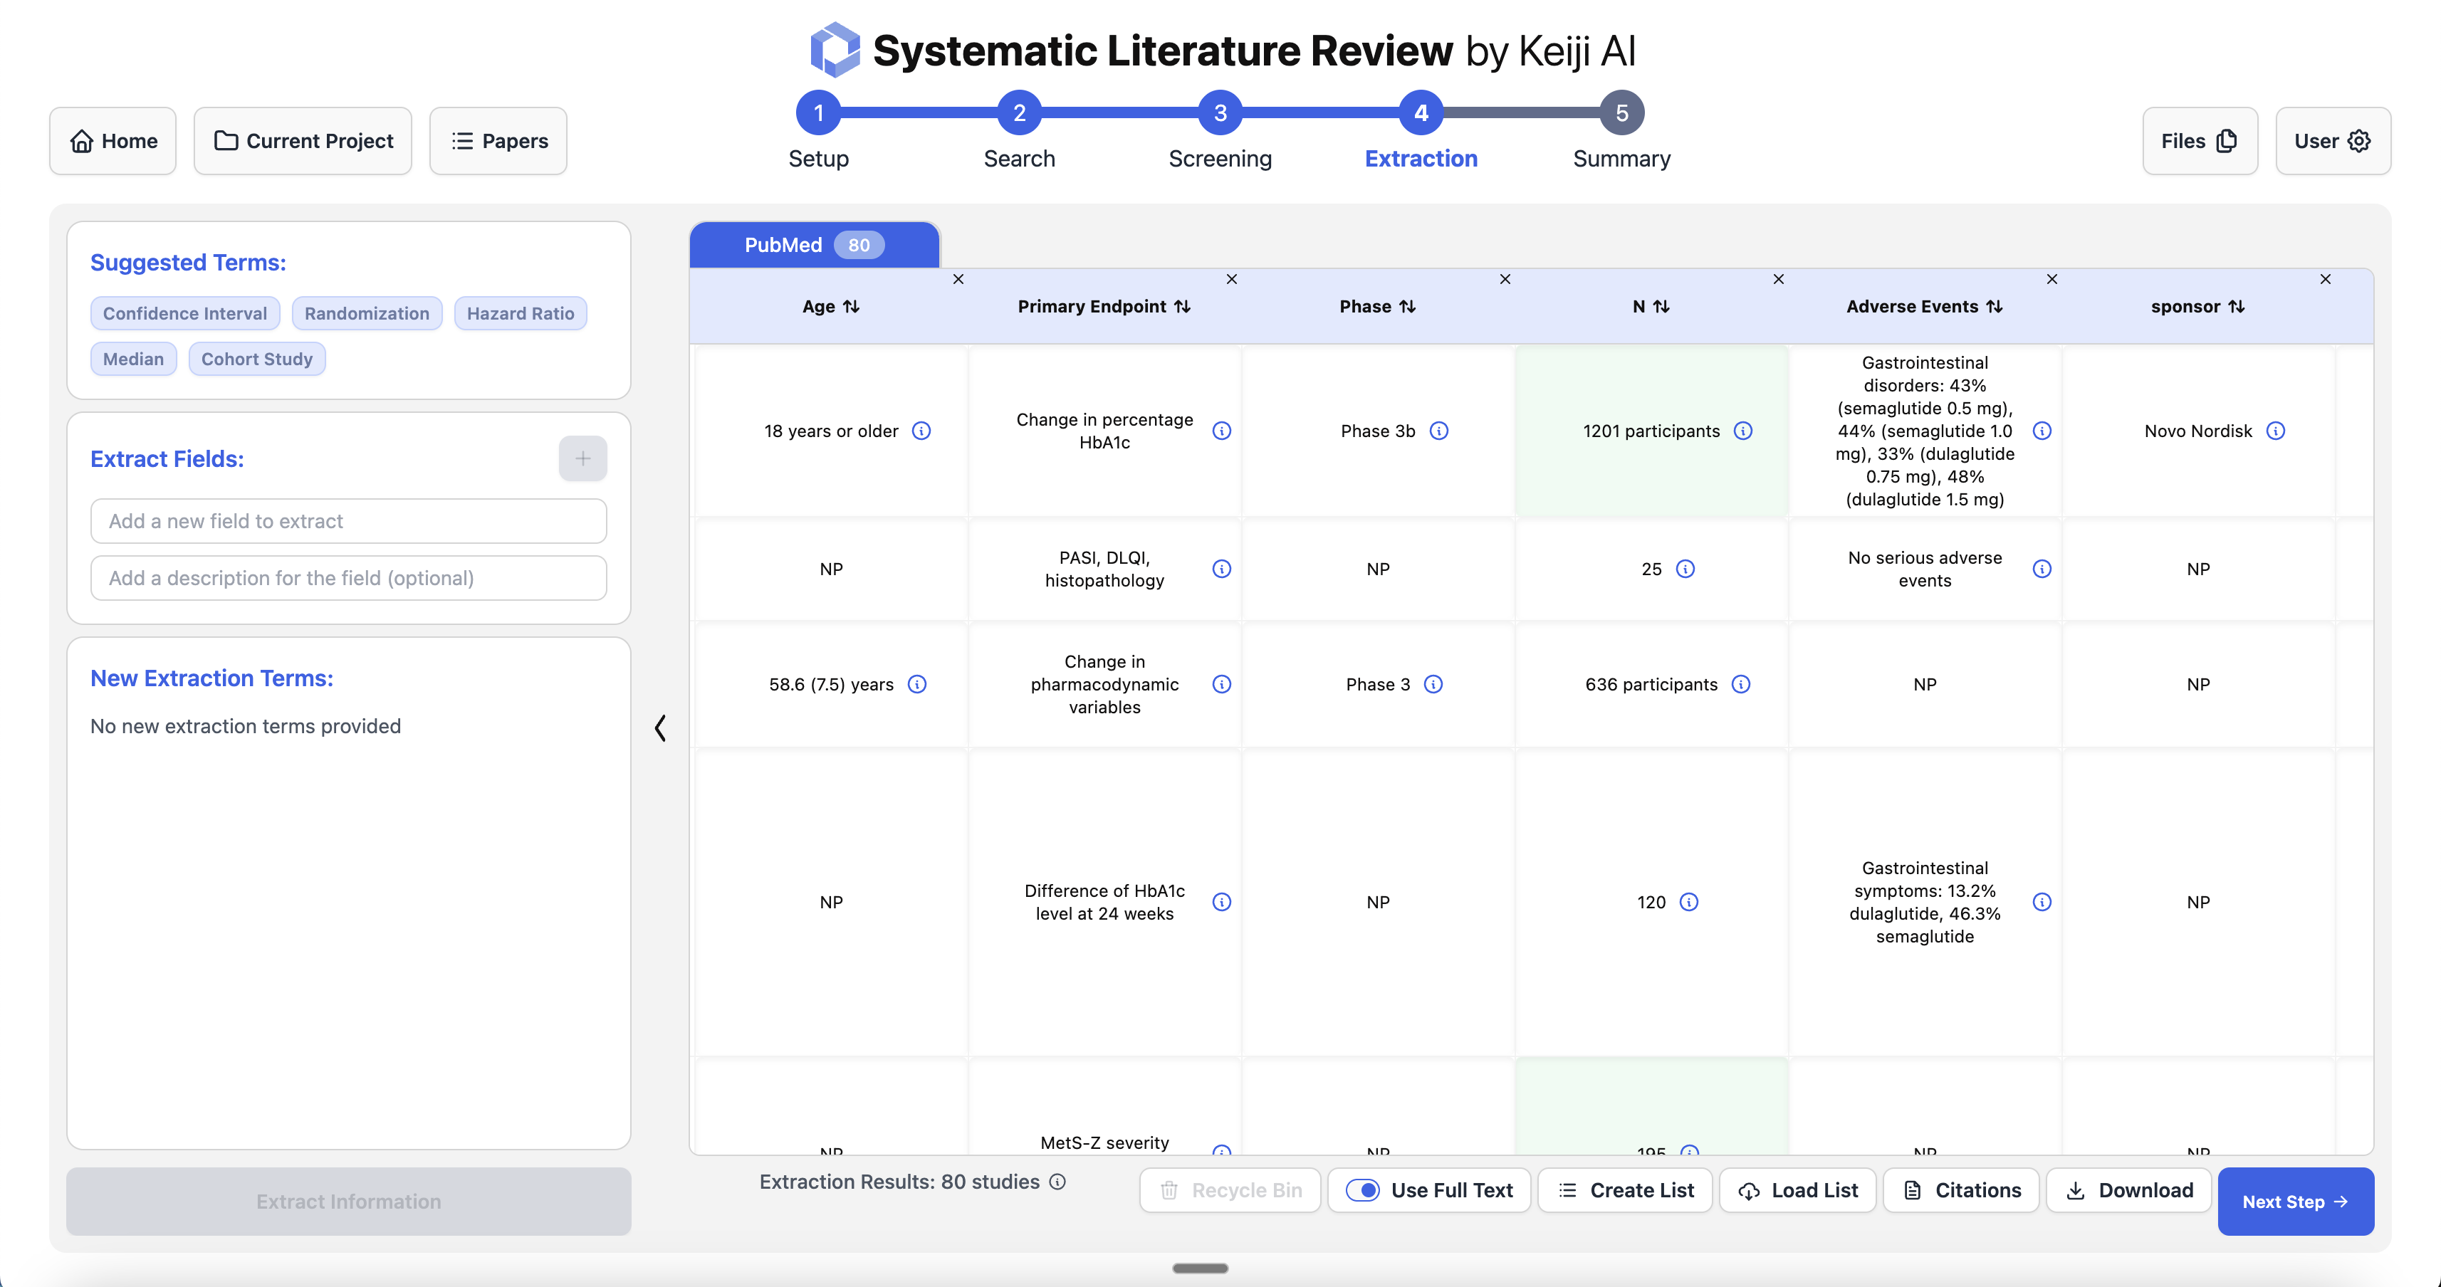Open the Download button
The width and height of the screenshot is (2441, 1287).
[x=2128, y=1190]
